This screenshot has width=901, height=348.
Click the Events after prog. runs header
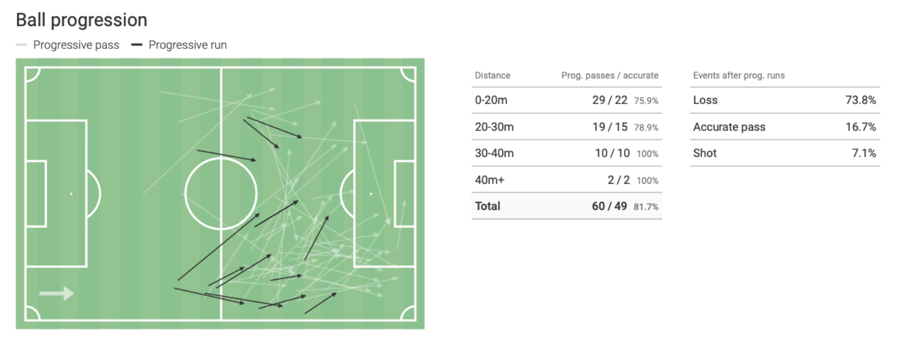pos(739,75)
